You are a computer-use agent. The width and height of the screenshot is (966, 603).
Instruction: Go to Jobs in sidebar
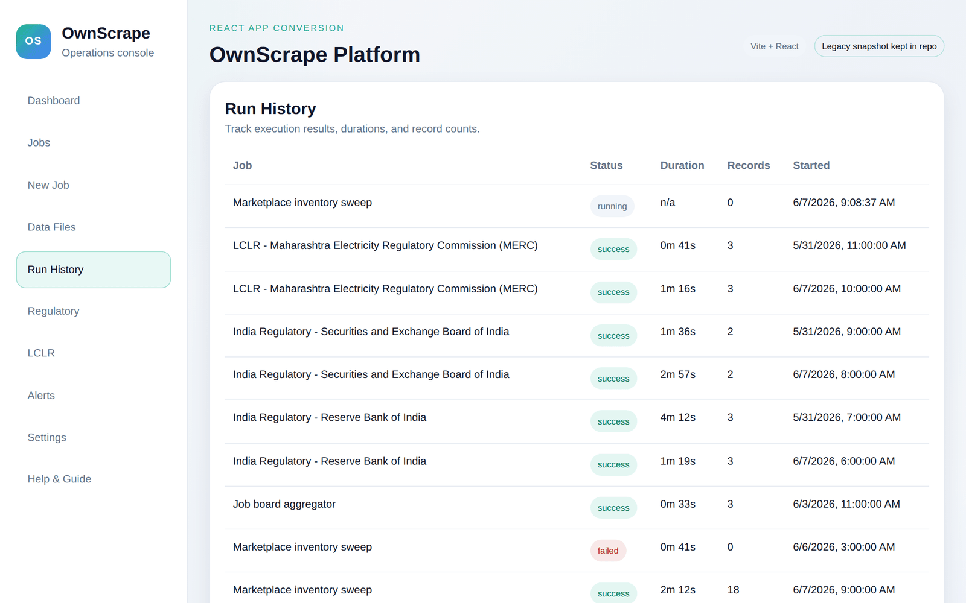(94, 143)
